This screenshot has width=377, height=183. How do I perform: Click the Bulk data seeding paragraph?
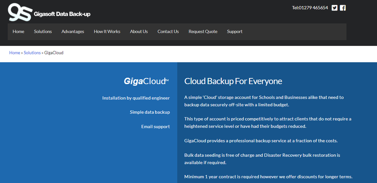(262, 159)
